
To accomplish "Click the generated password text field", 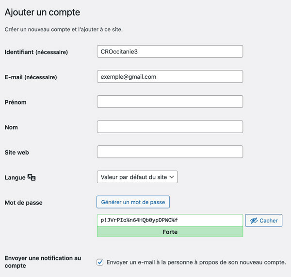I will [x=170, y=220].
